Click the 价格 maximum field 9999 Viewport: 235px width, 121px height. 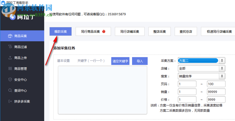click(216, 100)
